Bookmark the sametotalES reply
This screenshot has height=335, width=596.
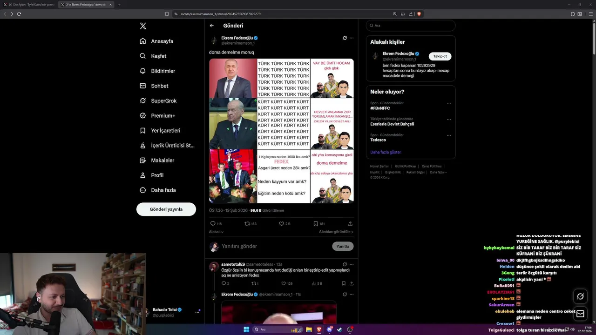click(x=344, y=283)
